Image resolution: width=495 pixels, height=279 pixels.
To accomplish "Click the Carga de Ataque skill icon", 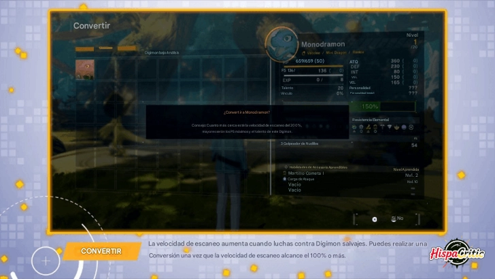I will (x=285, y=178).
